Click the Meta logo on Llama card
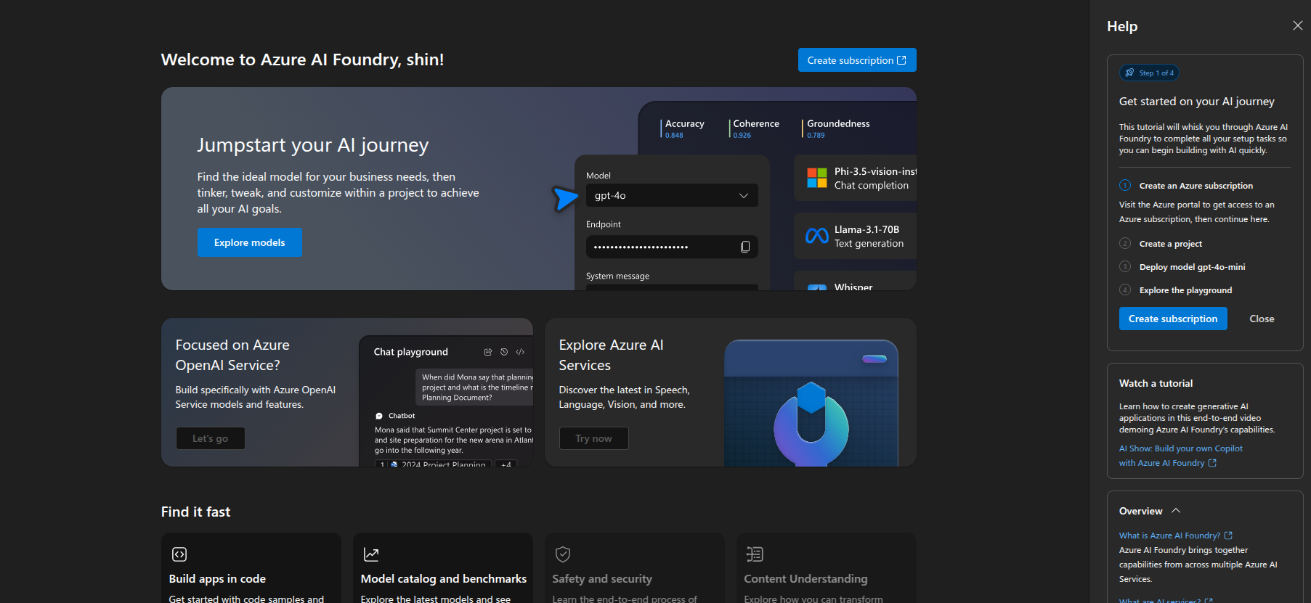Image resolution: width=1311 pixels, height=603 pixels. click(x=817, y=236)
